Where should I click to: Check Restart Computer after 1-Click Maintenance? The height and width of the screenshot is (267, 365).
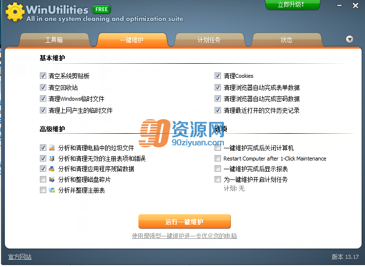point(218,159)
